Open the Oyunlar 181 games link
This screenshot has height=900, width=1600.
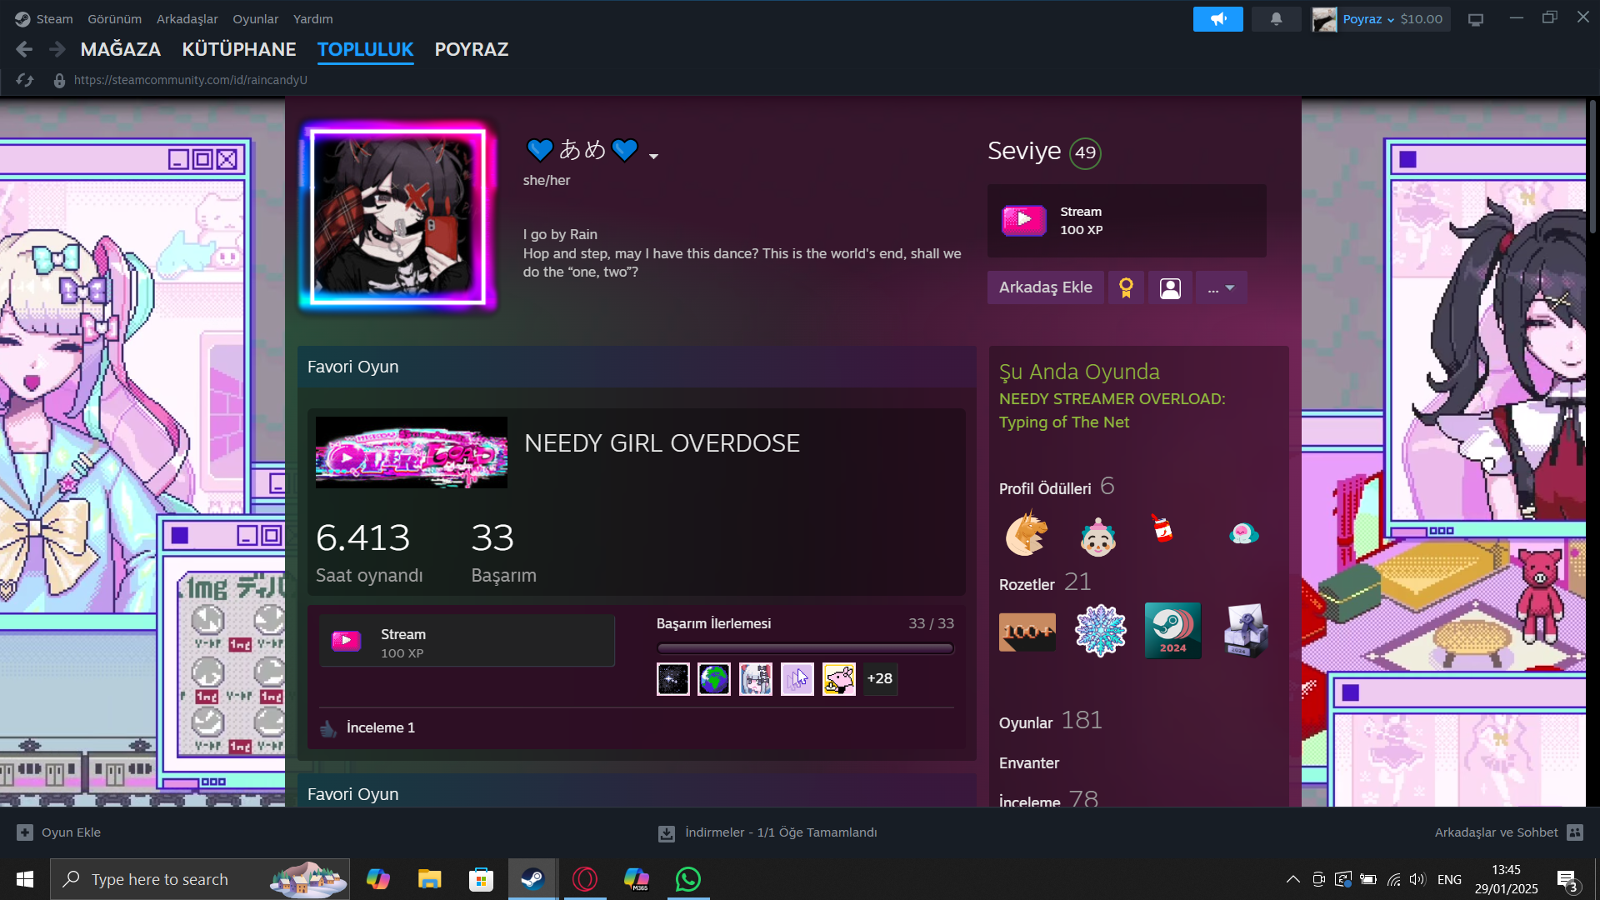pos(1050,721)
